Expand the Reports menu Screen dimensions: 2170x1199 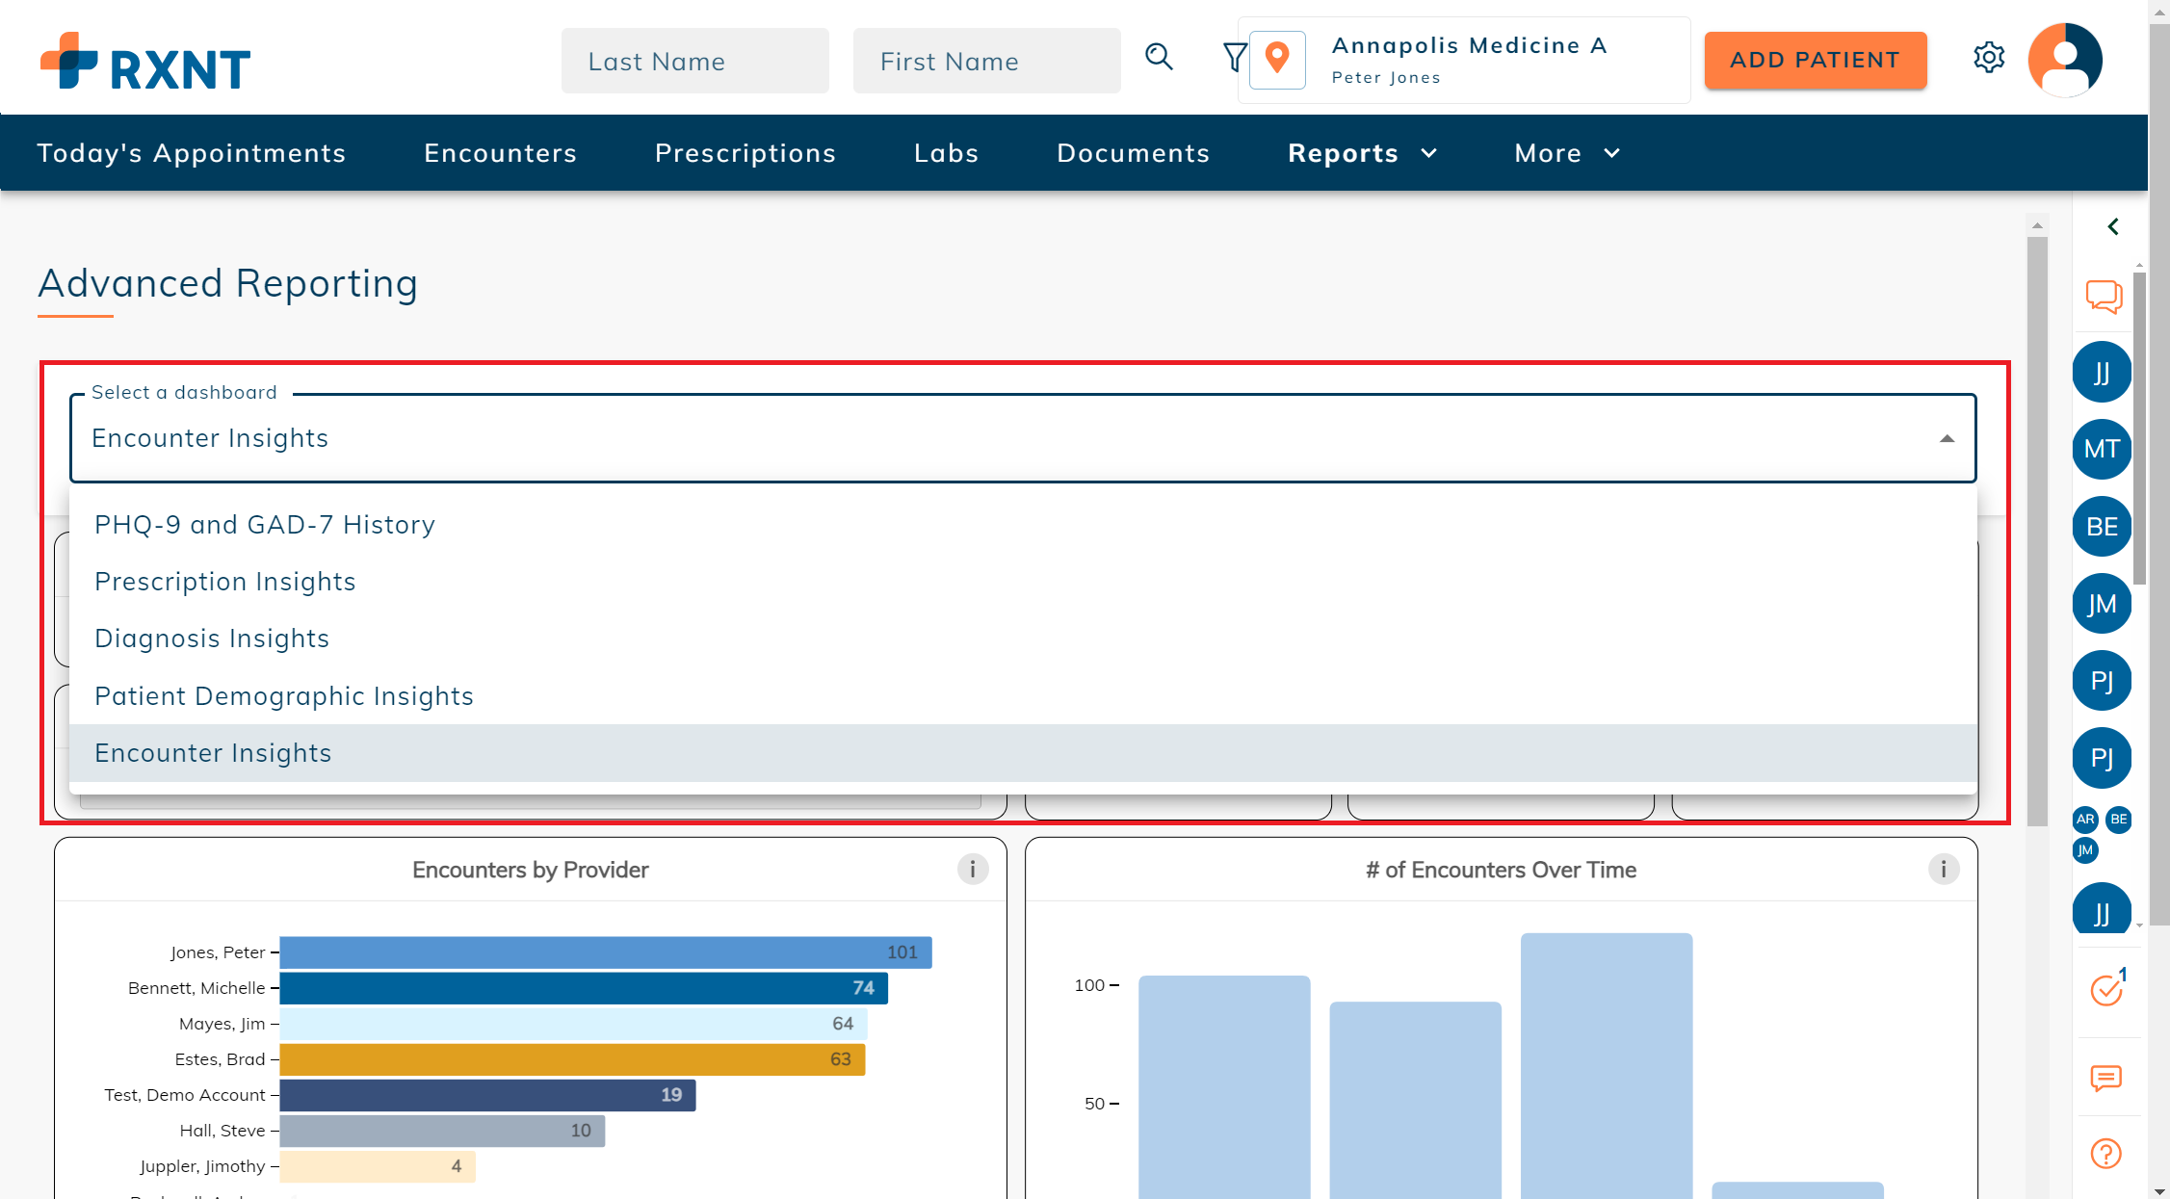1362,153
